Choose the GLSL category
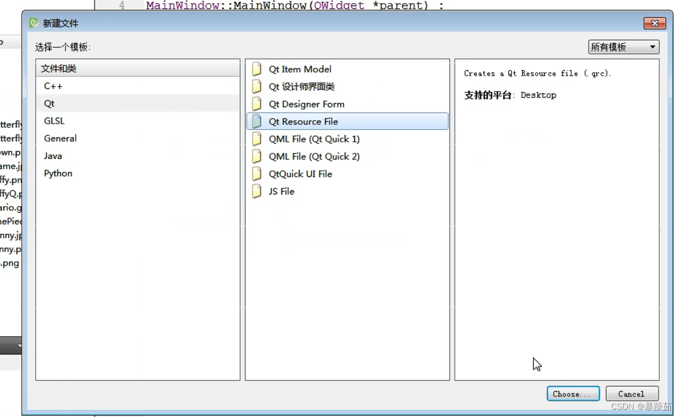The image size is (681, 417). [138, 121]
